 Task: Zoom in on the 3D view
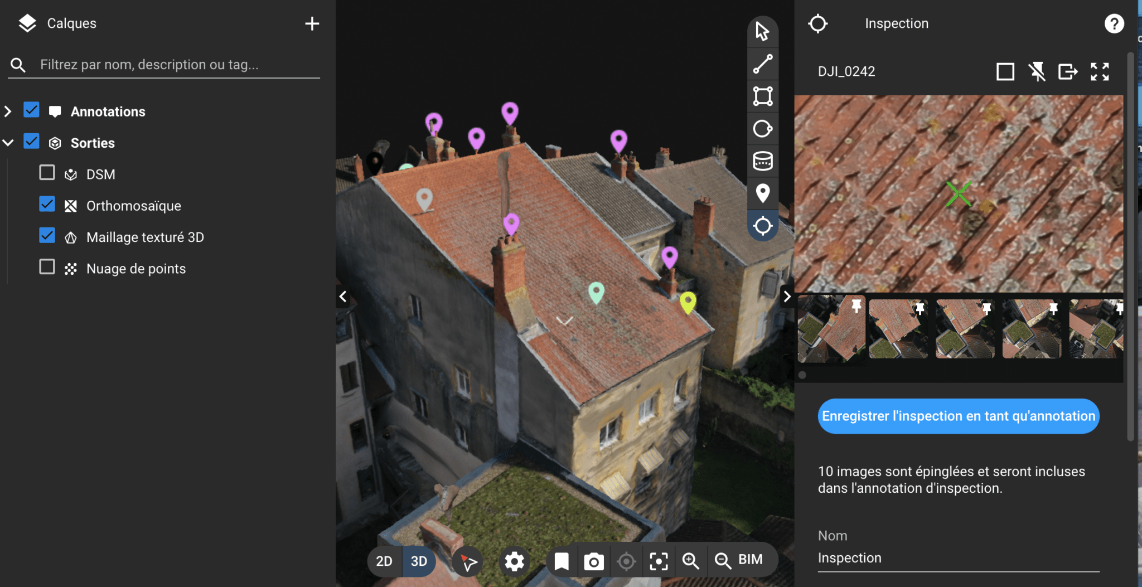691,561
